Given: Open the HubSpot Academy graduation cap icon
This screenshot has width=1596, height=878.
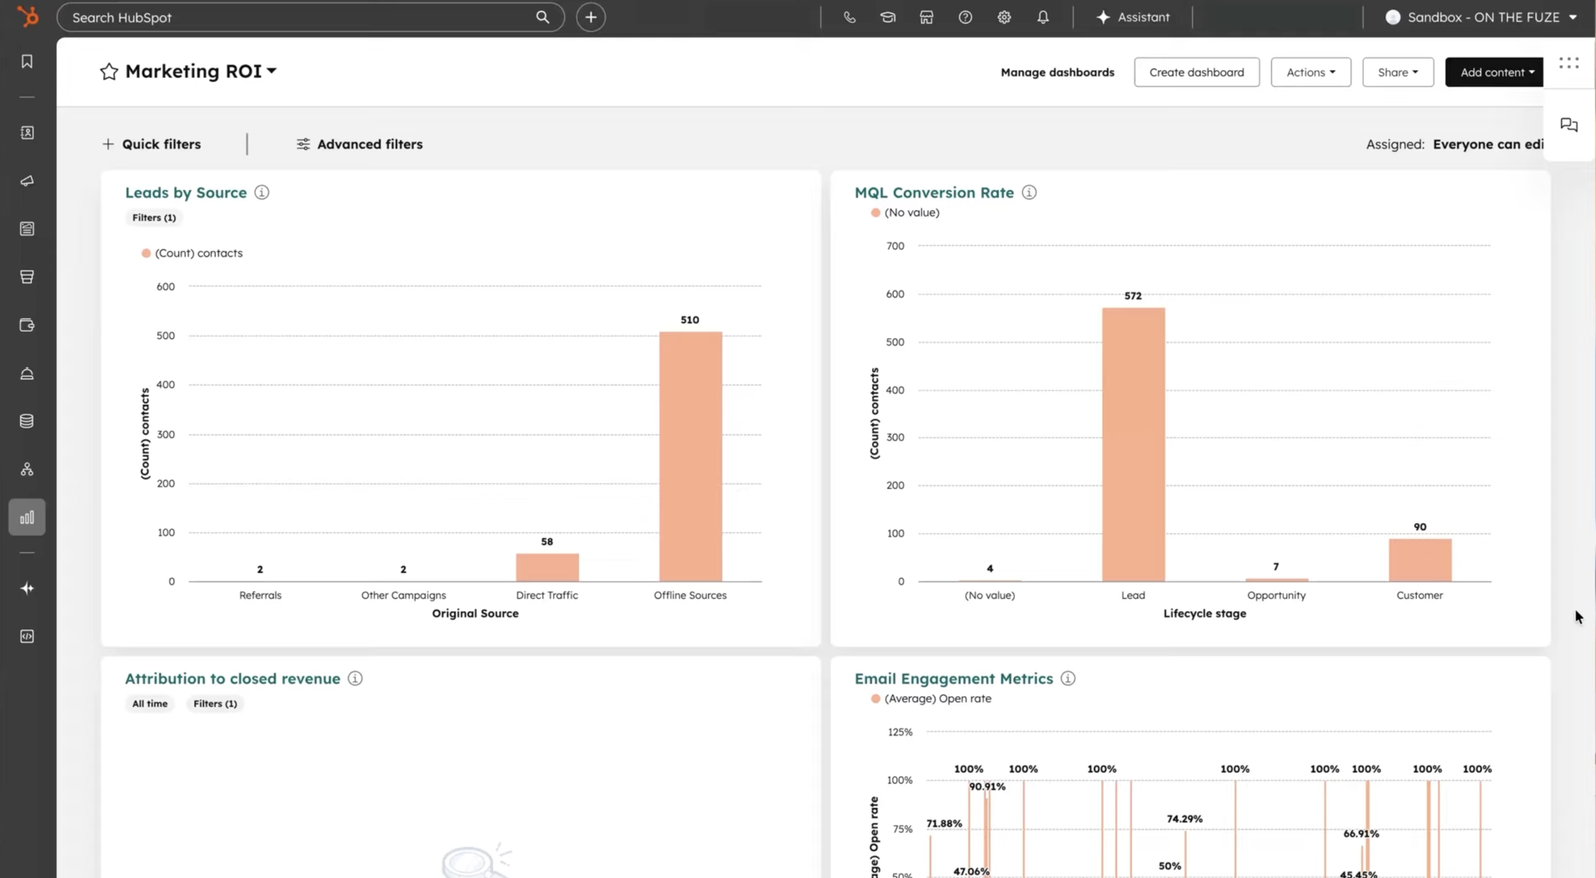Looking at the screenshot, I should tap(888, 17).
